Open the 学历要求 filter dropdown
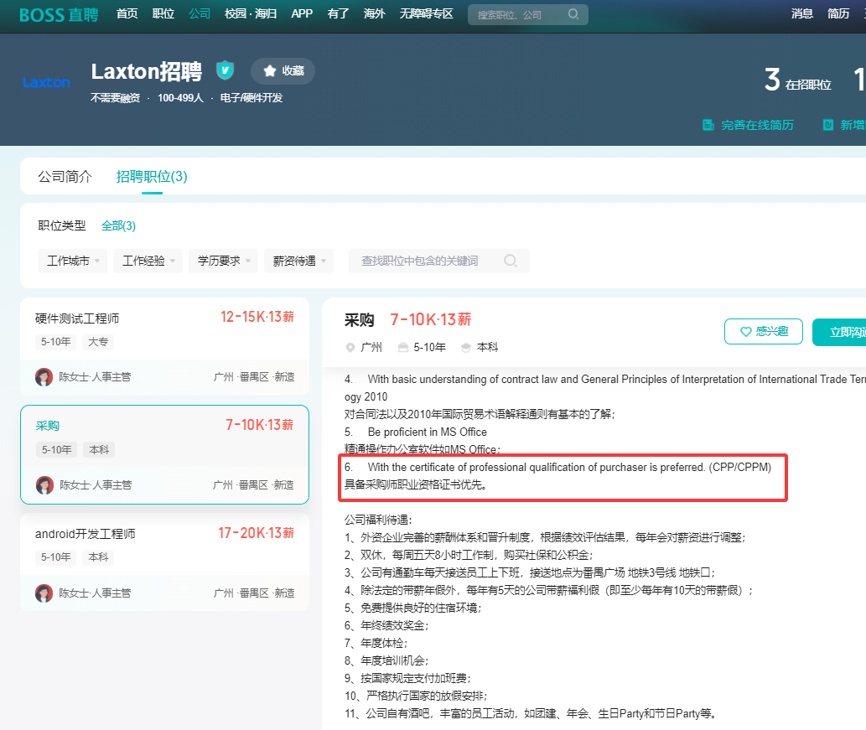Viewport: 866px width, 730px height. [220, 261]
